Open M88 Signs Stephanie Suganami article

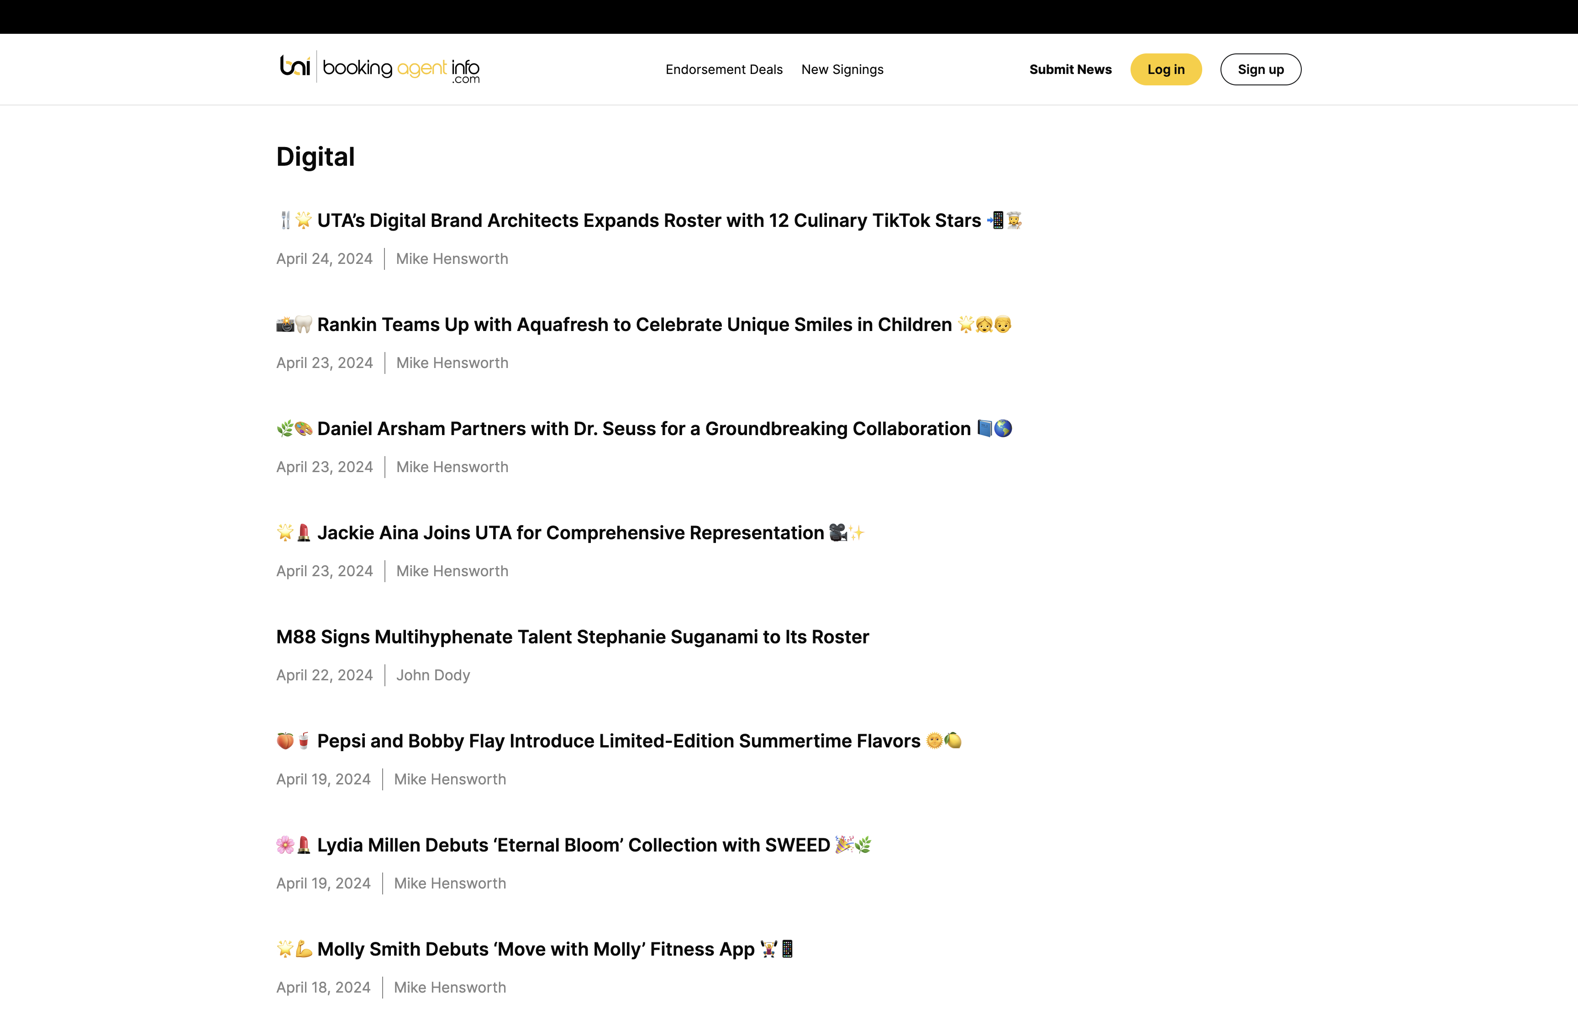[x=573, y=636]
